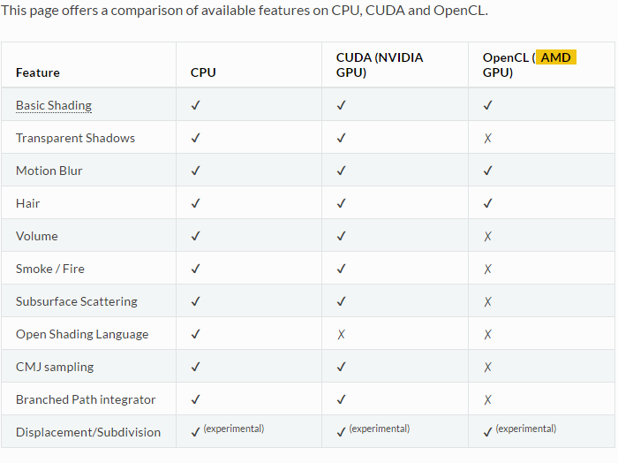Image resolution: width=618 pixels, height=463 pixels.
Task: Click the CPU column header
Action: [203, 72]
